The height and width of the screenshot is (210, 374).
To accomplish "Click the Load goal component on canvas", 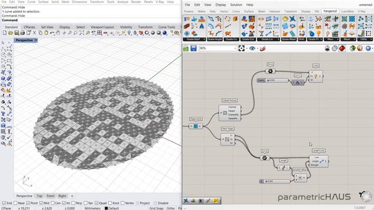I will click(x=316, y=76).
